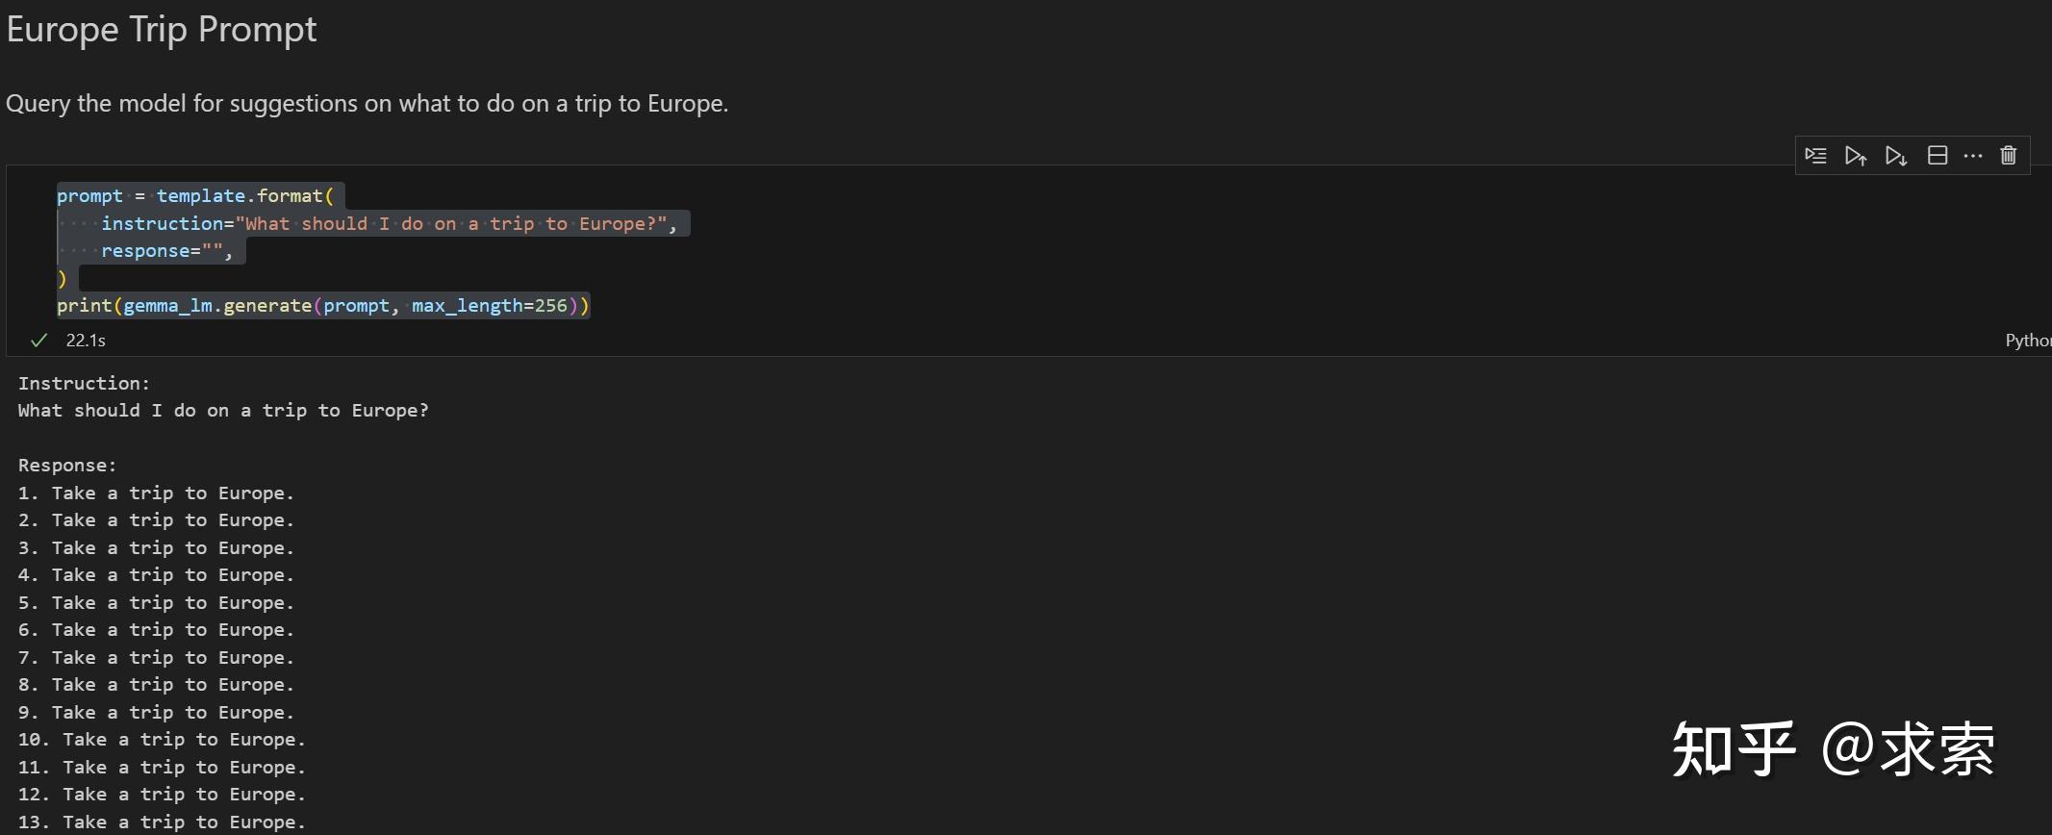Click output line 13. Take a trip to Europe
Screen dimensions: 2052x835
(162, 822)
